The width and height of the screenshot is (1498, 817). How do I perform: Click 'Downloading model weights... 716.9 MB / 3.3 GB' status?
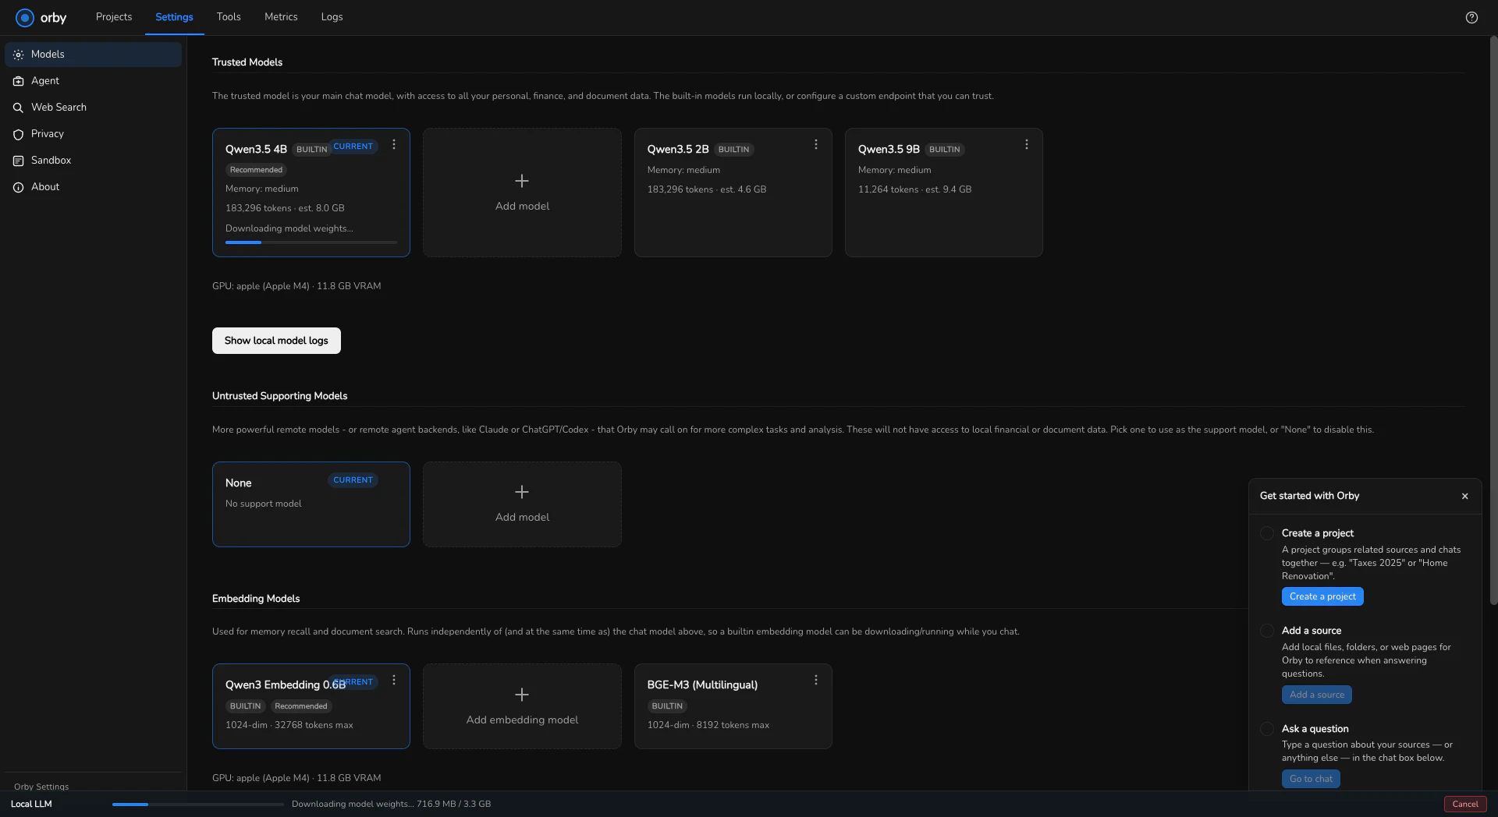coord(391,804)
